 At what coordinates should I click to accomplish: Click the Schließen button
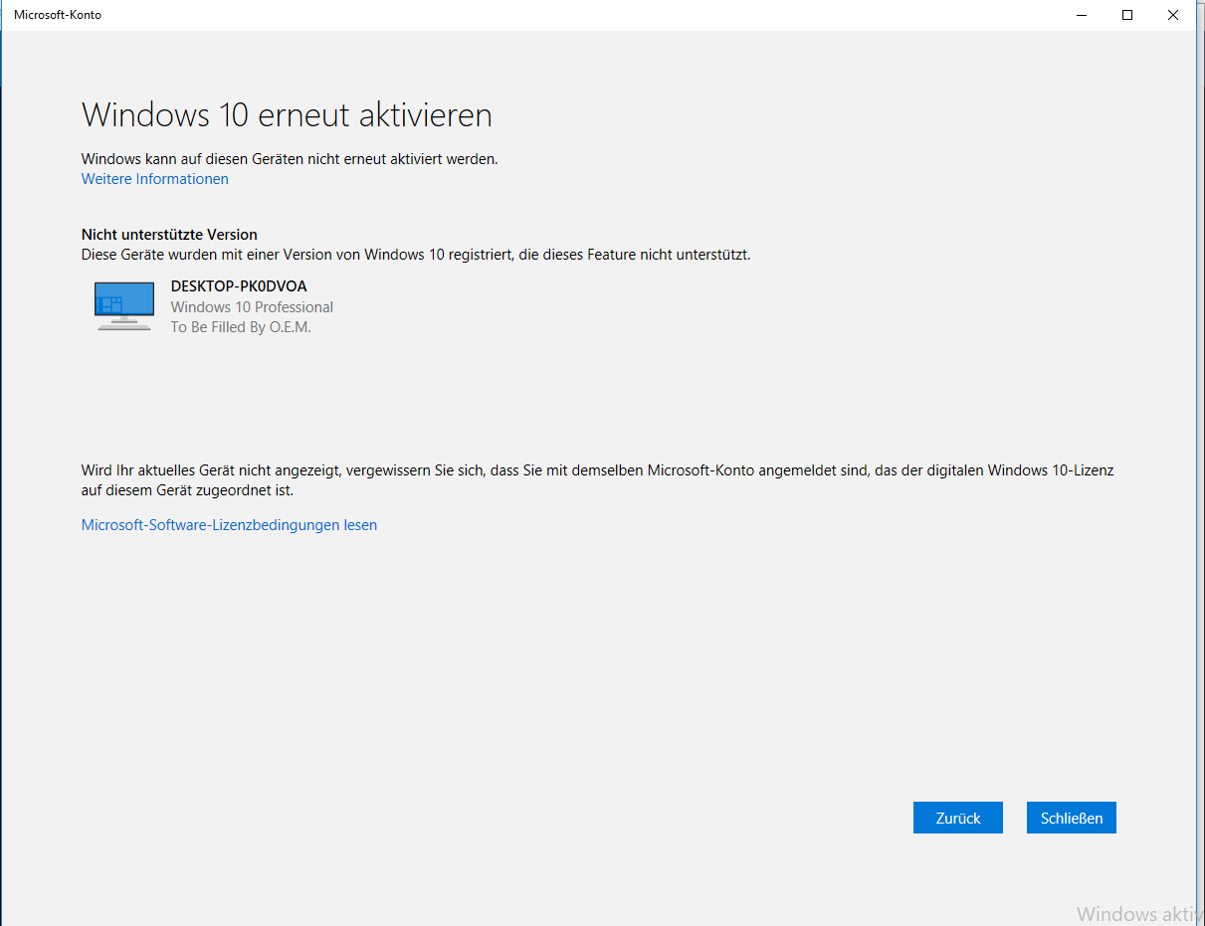point(1072,818)
